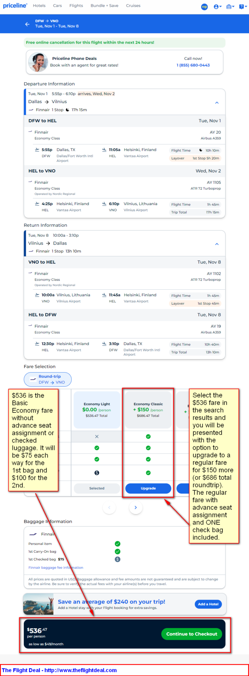
Task: Click the phone agent photo
Action: 39,62
